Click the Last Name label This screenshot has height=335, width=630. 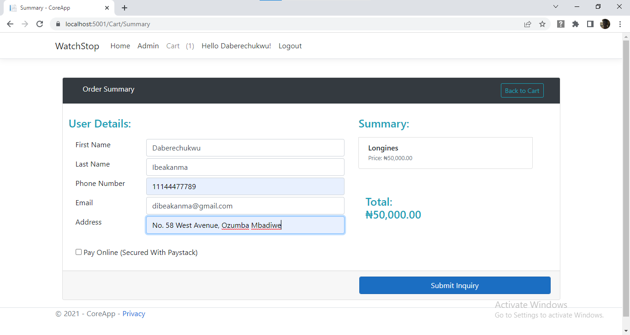pos(92,164)
